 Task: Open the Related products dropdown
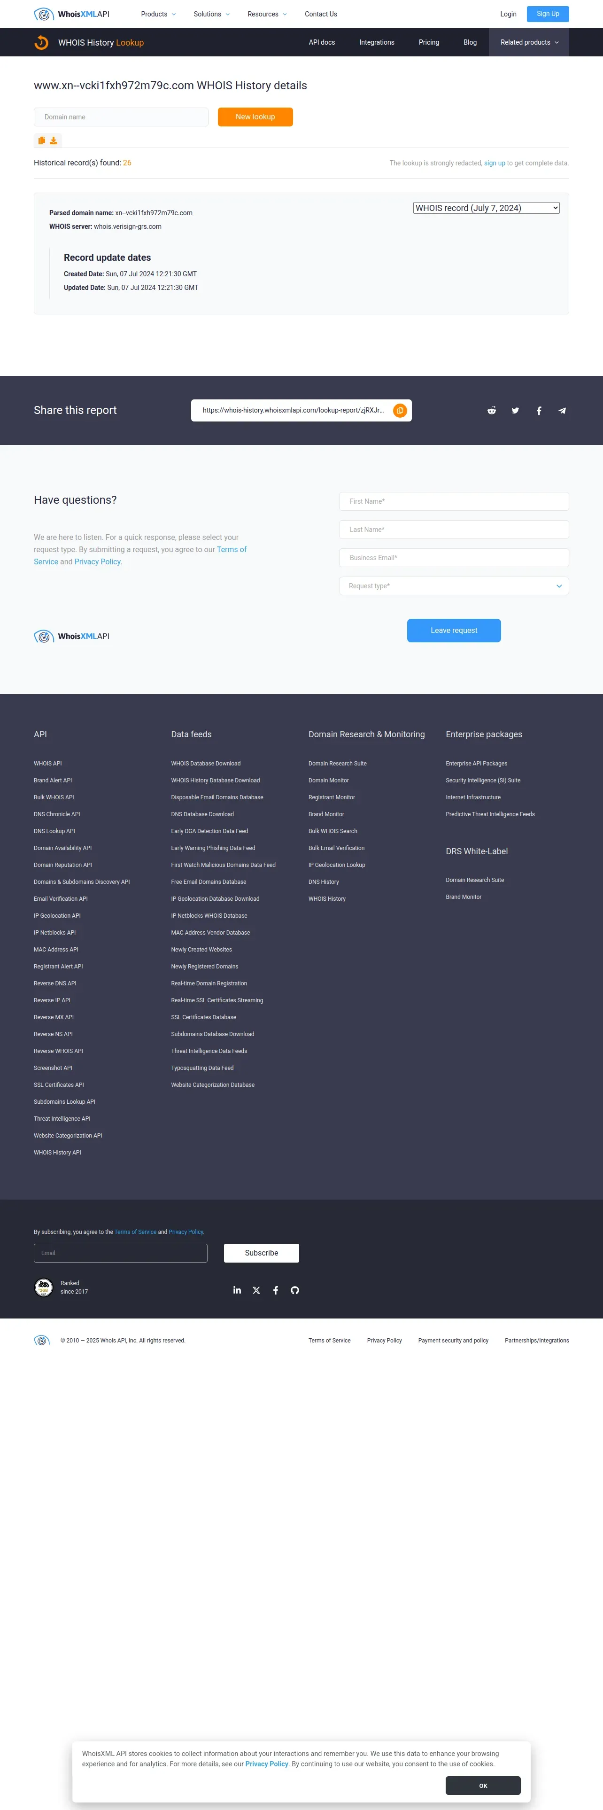click(x=529, y=42)
